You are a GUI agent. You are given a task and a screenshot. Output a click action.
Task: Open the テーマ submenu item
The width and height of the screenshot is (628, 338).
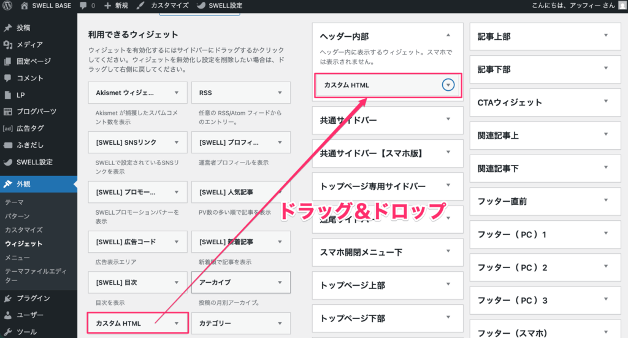click(15, 202)
